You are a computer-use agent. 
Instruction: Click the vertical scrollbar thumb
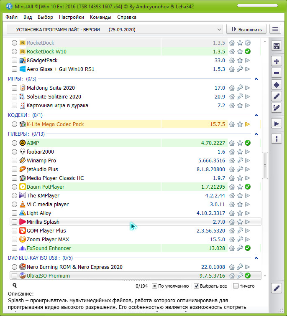[x=265, y=165]
